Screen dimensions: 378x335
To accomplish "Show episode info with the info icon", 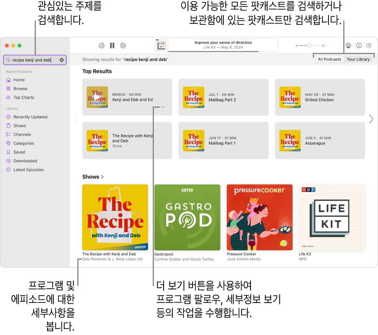I will point(359,45).
